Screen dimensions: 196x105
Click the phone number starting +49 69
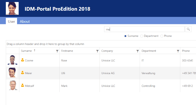[x=187, y=86]
